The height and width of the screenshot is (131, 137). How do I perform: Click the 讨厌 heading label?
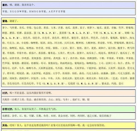click(x=5, y=93)
